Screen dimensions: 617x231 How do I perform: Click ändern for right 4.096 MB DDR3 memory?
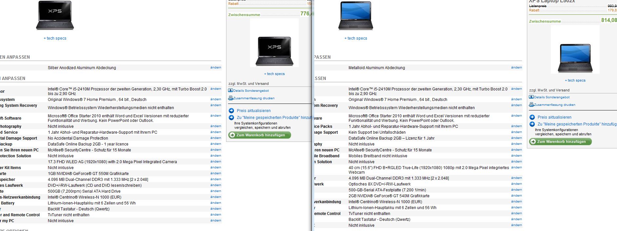(x=516, y=178)
